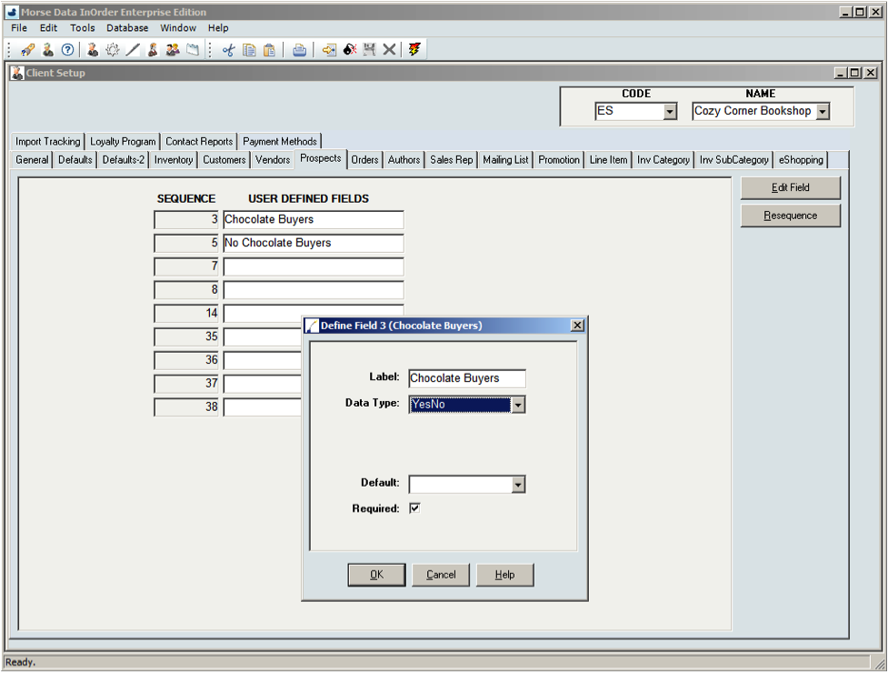The width and height of the screenshot is (888, 673).
Task: Switch to the Loyalty Program tab
Action: click(x=123, y=142)
